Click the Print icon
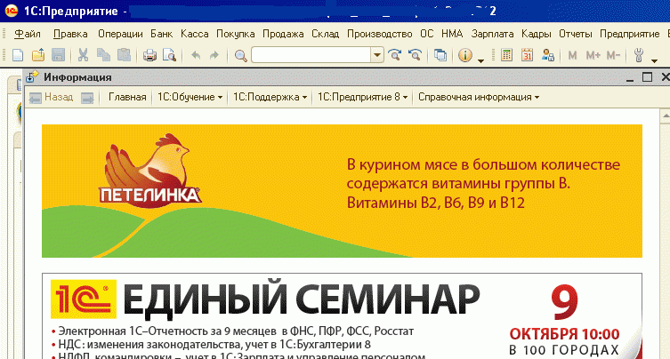This screenshot has width=670, height=359. pos(149,55)
